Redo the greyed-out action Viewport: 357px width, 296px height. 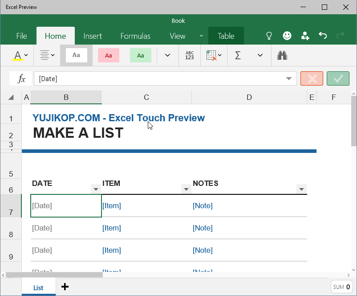pos(341,36)
